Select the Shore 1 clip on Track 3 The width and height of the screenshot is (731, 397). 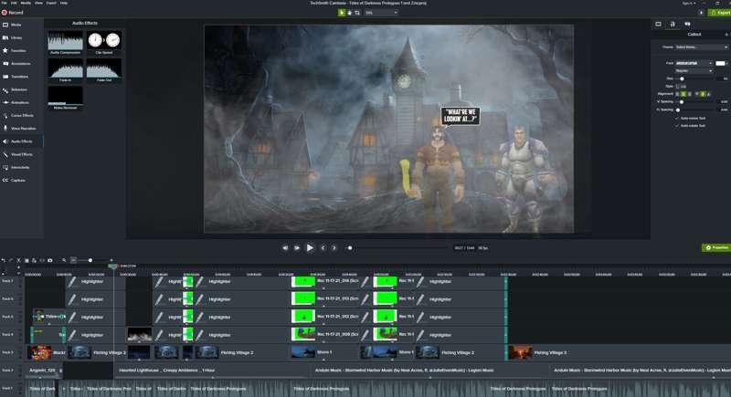325,352
